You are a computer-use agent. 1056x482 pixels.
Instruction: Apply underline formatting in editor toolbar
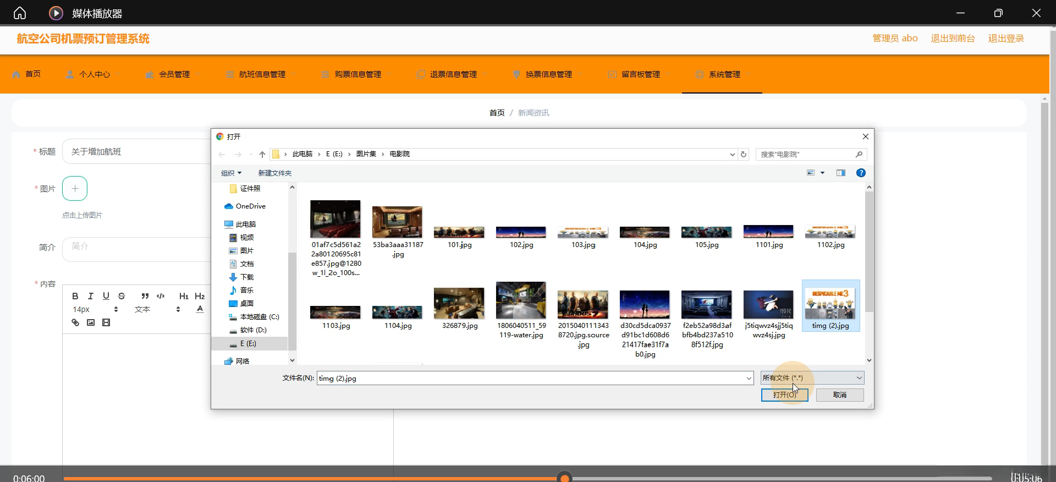pos(106,296)
